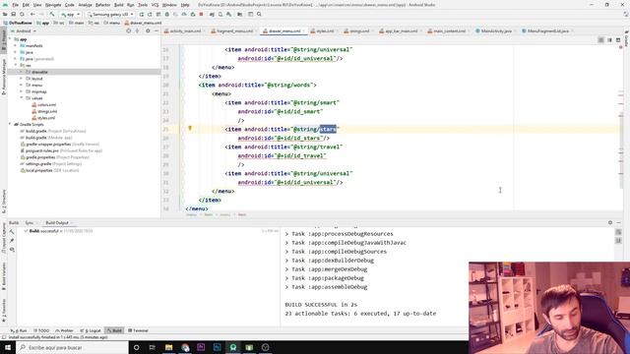
Task: Click Project panel locate target icon
Action: click(129, 30)
